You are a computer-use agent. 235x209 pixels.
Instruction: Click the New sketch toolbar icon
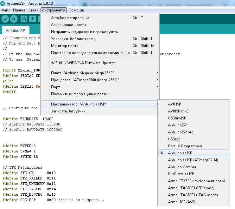click(24, 19)
